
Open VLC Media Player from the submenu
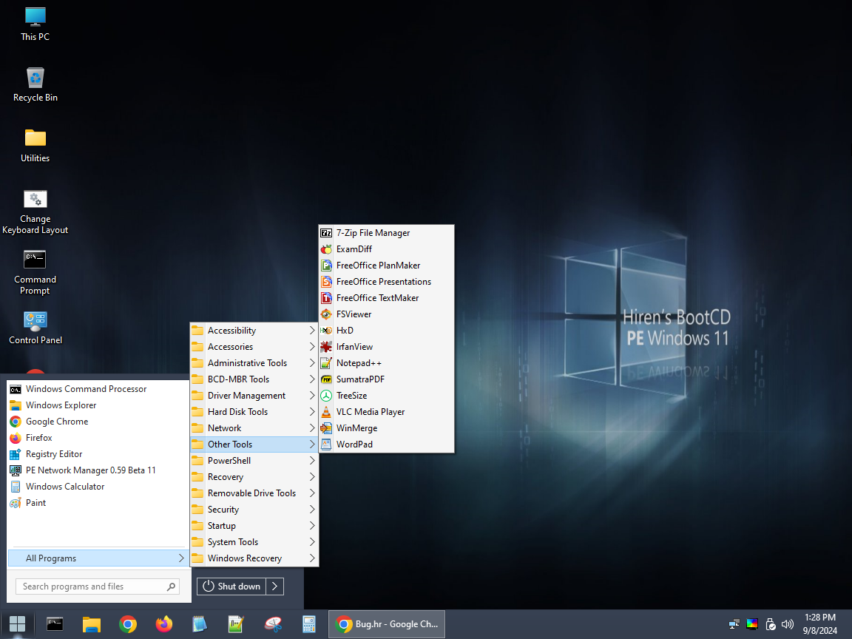(x=370, y=412)
